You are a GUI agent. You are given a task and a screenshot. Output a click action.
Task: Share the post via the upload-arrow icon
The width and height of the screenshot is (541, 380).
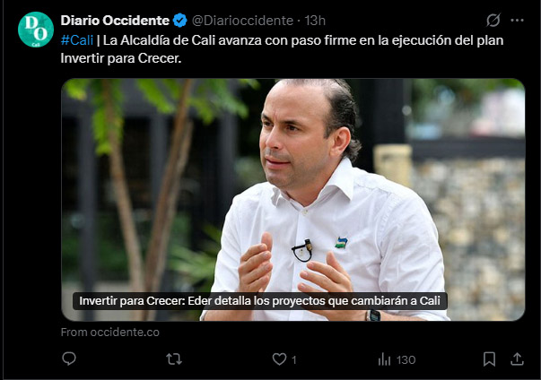tap(517, 359)
